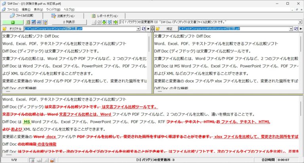This screenshot has width=304, height=163.
Task: Click the red inserted text docx in the diff pane
Action: (51, 137)
